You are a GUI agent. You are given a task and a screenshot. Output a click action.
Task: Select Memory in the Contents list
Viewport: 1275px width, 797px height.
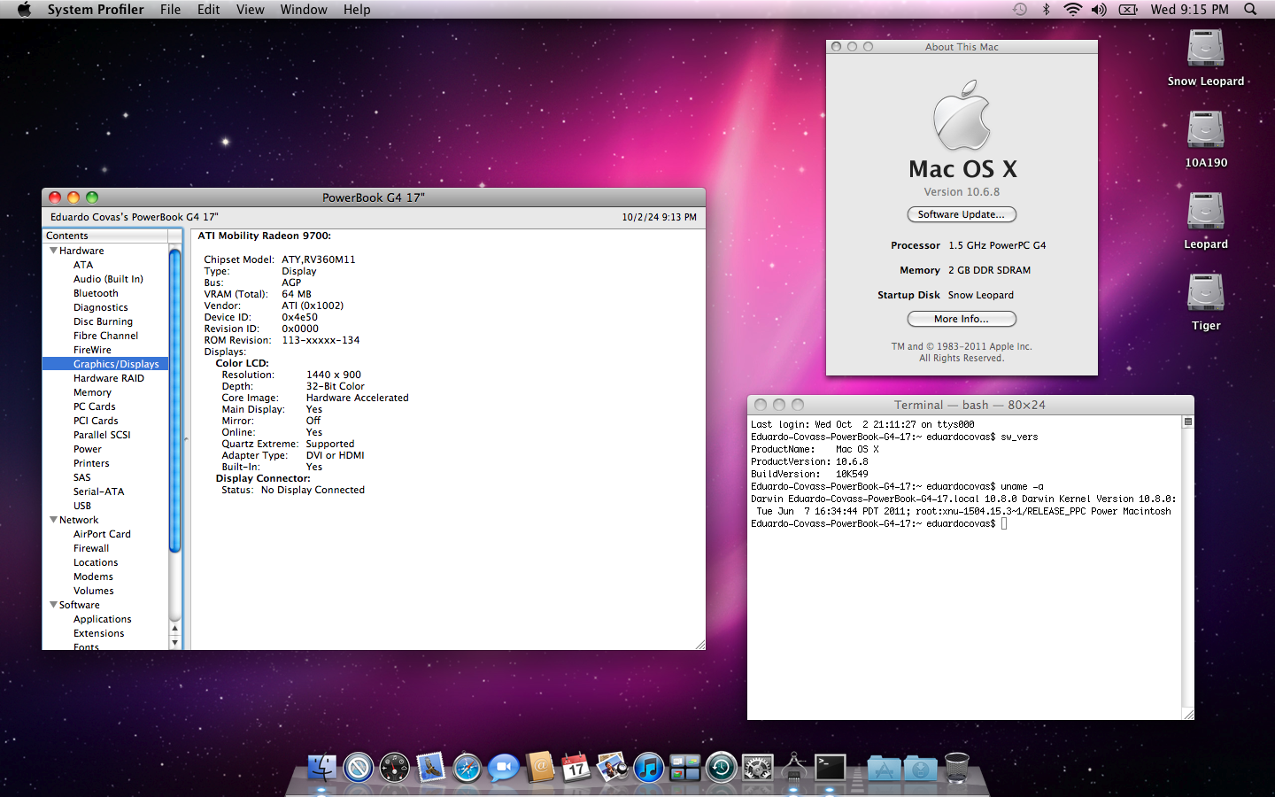click(x=92, y=392)
